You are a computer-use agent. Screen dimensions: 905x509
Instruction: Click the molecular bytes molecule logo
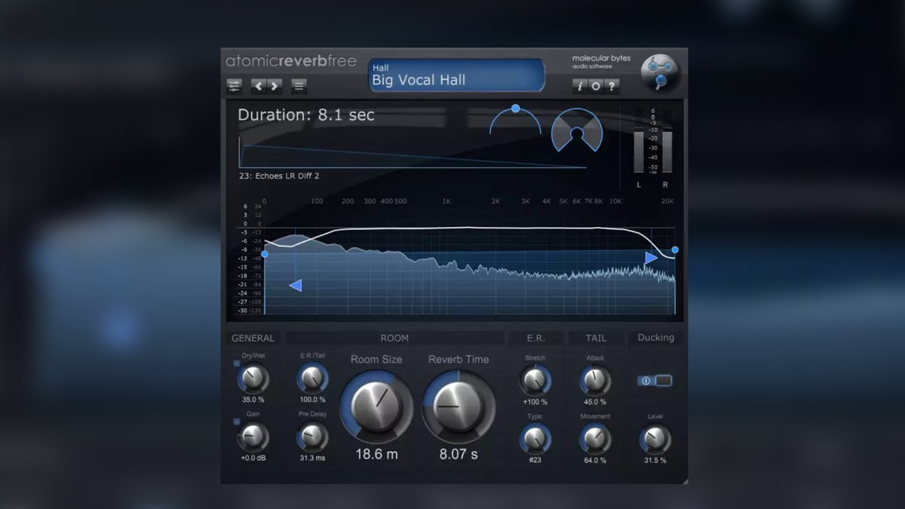[660, 74]
